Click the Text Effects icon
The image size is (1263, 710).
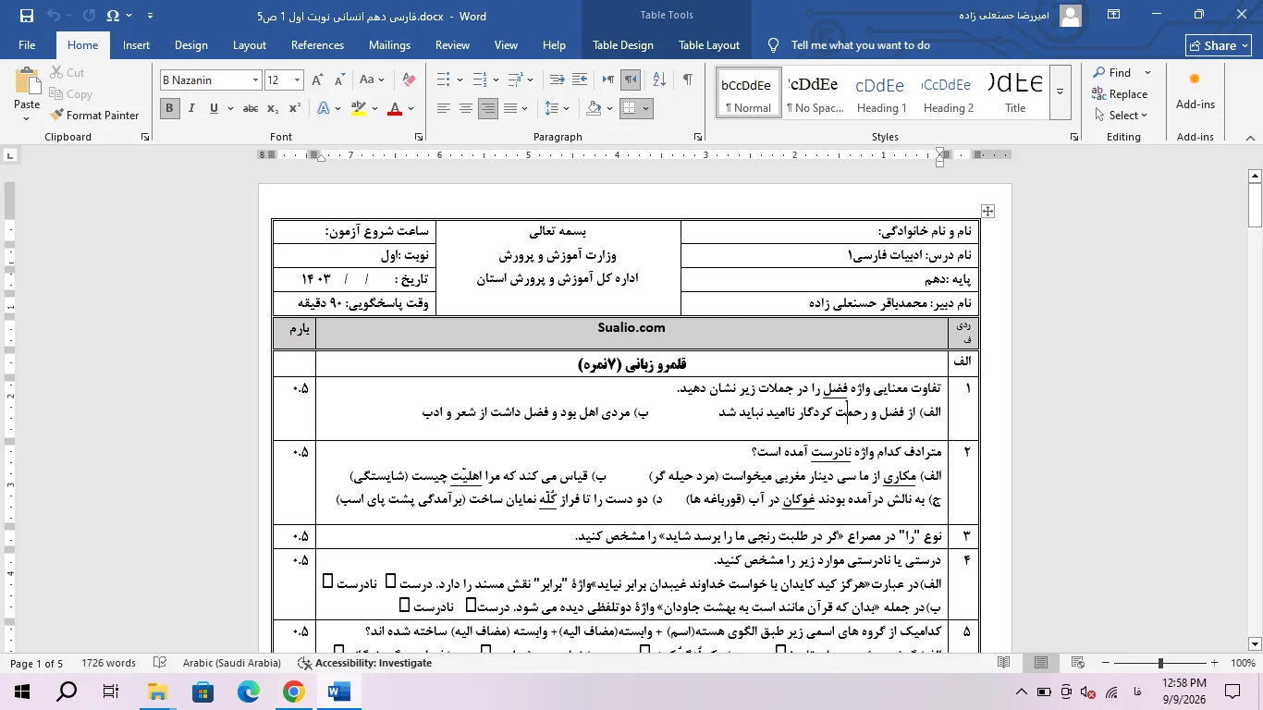point(324,108)
